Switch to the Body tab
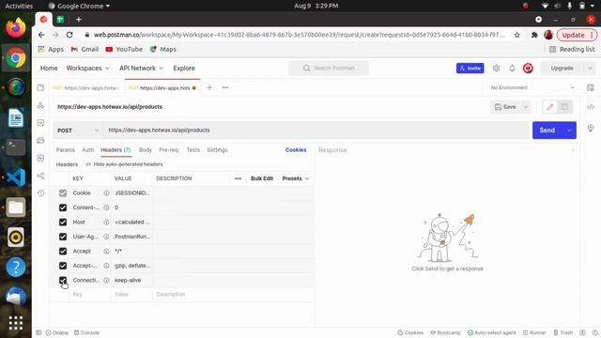This screenshot has width=601, height=338. point(146,150)
